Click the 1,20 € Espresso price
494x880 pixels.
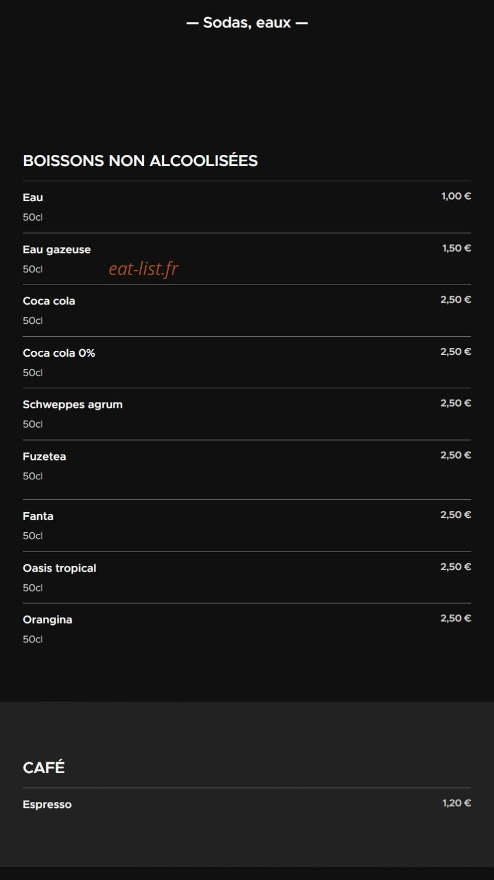[x=456, y=803]
